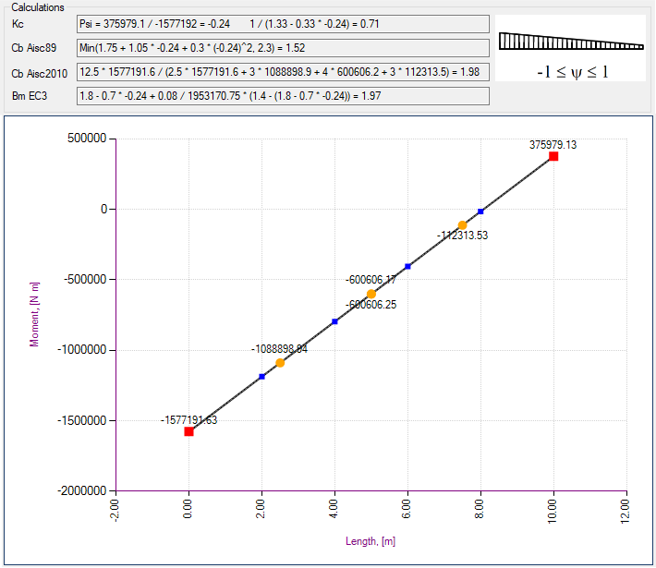Pick the orange midspan marker near -600606.17
Image resolution: width=656 pixels, height=568 pixels.
point(371,294)
